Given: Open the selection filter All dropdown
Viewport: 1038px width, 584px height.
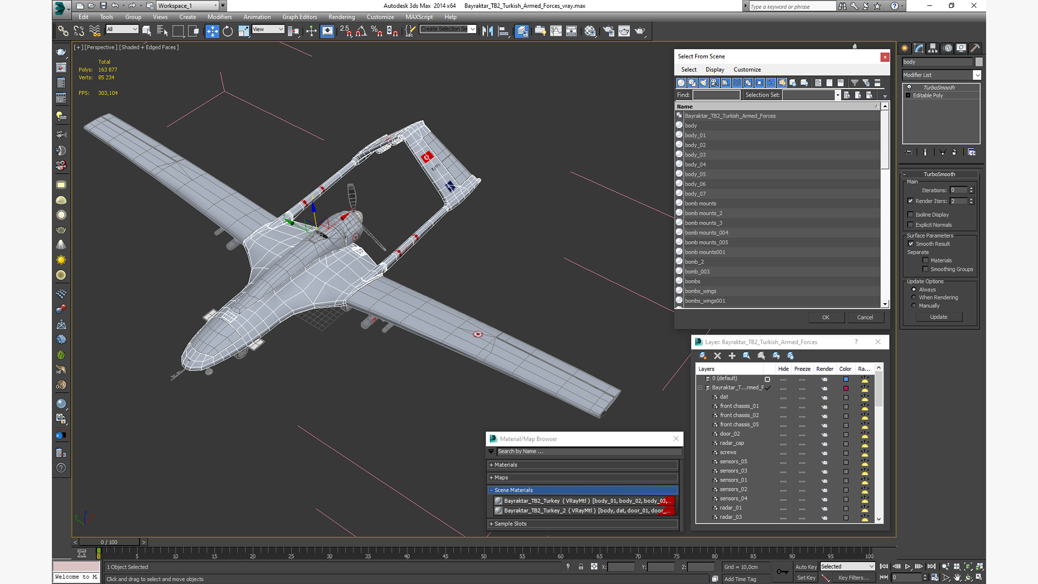Looking at the screenshot, I should pyautogui.click(x=122, y=29).
